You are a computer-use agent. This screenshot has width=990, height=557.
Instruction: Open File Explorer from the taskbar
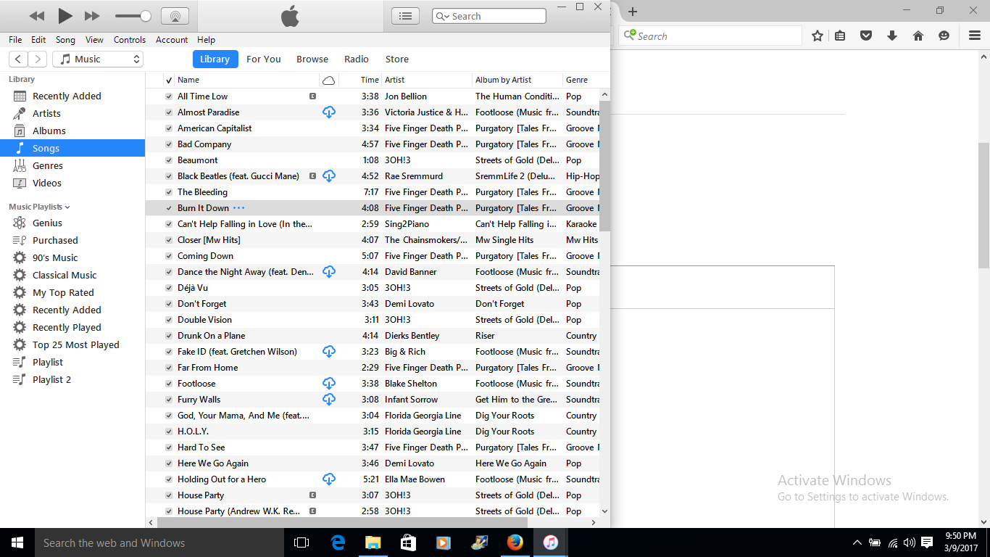click(x=373, y=542)
